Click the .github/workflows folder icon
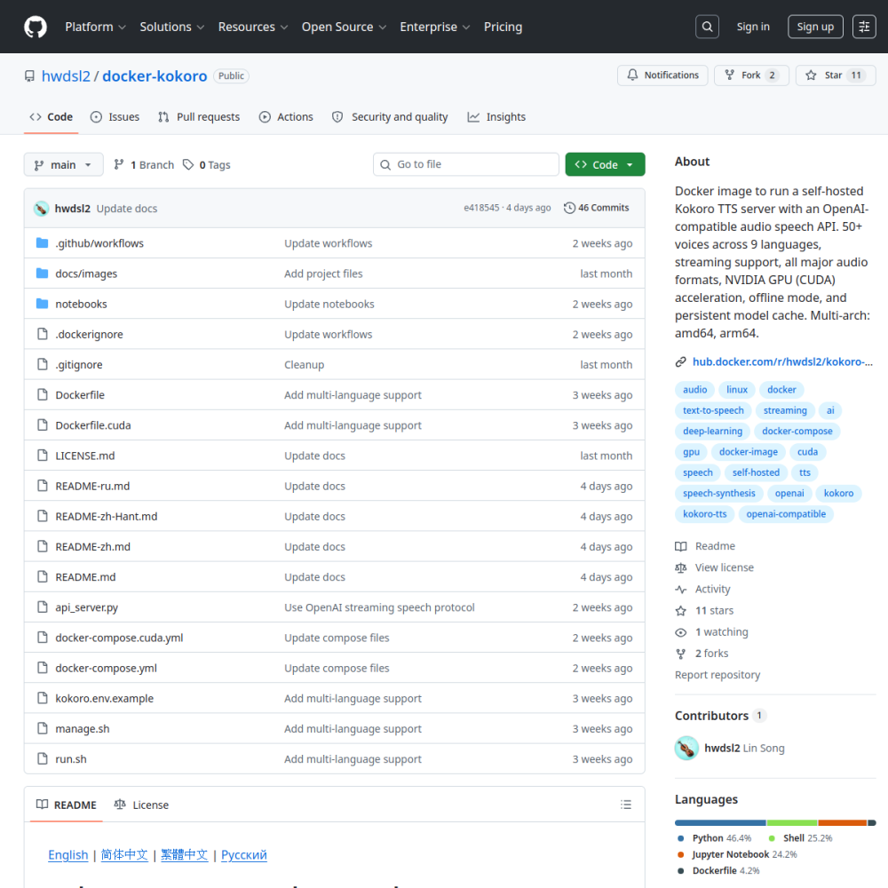 pyautogui.click(x=42, y=243)
